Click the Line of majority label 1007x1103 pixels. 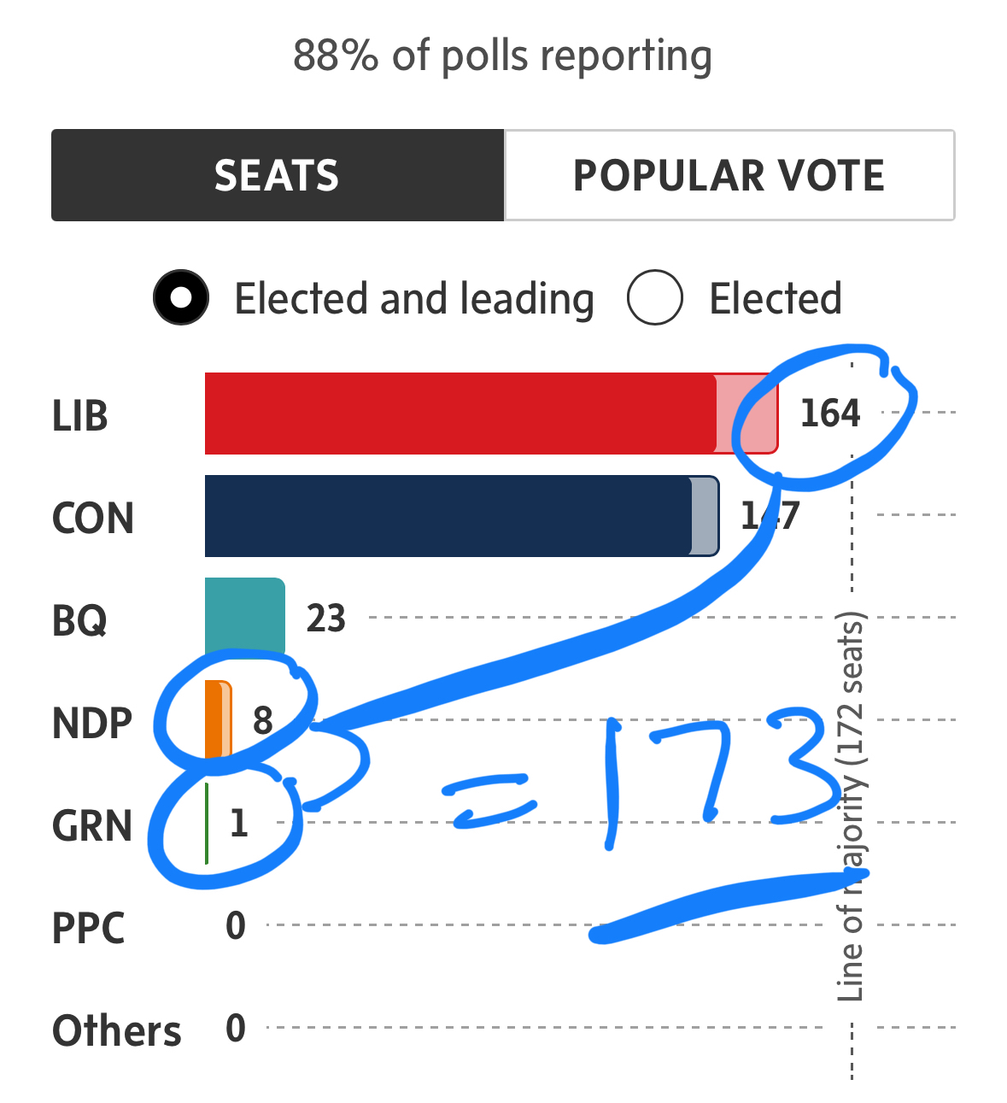pos(851,803)
